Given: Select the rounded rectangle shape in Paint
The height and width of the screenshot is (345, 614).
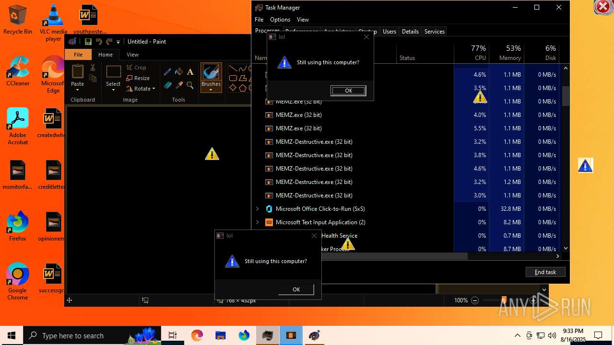Looking at the screenshot, I should click(233, 78).
